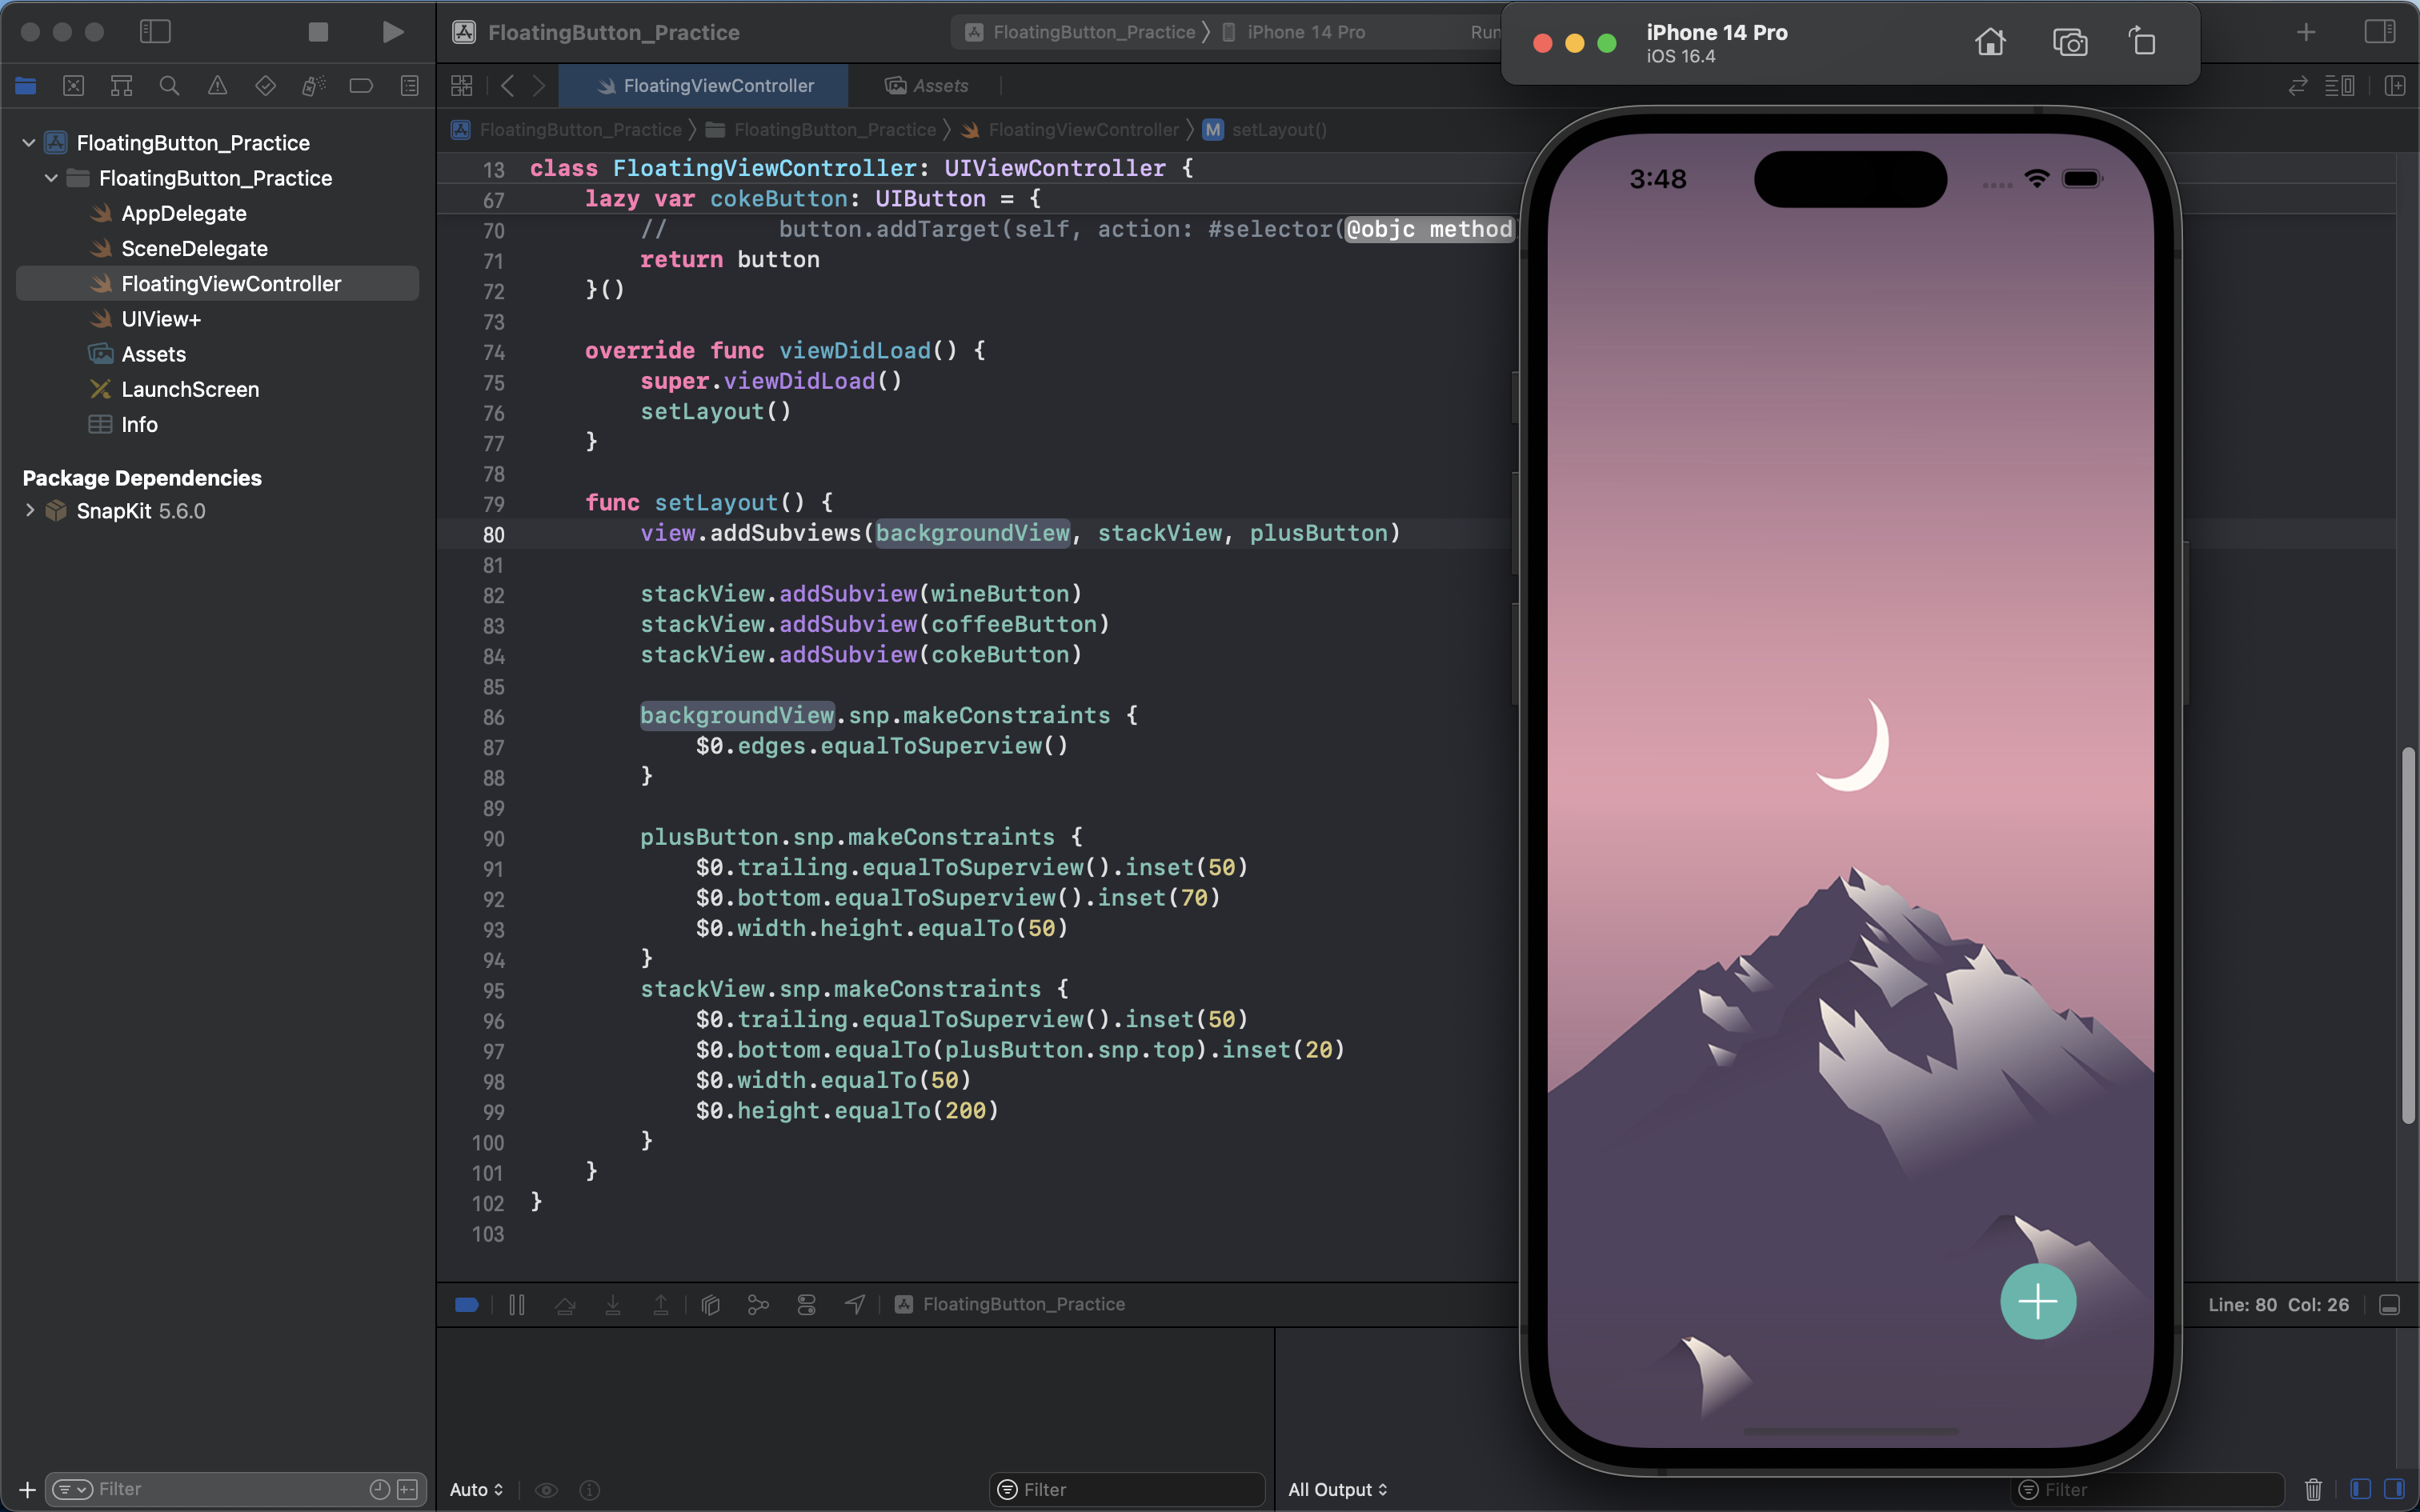Image resolution: width=2420 pixels, height=1512 pixels.
Task: Open the All Output dropdown
Action: (1337, 1489)
